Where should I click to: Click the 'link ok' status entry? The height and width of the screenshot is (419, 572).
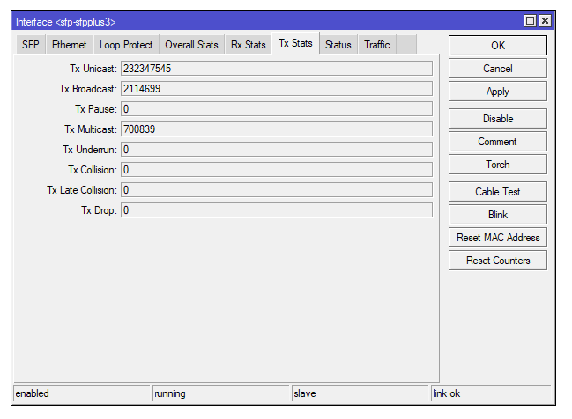491,393
